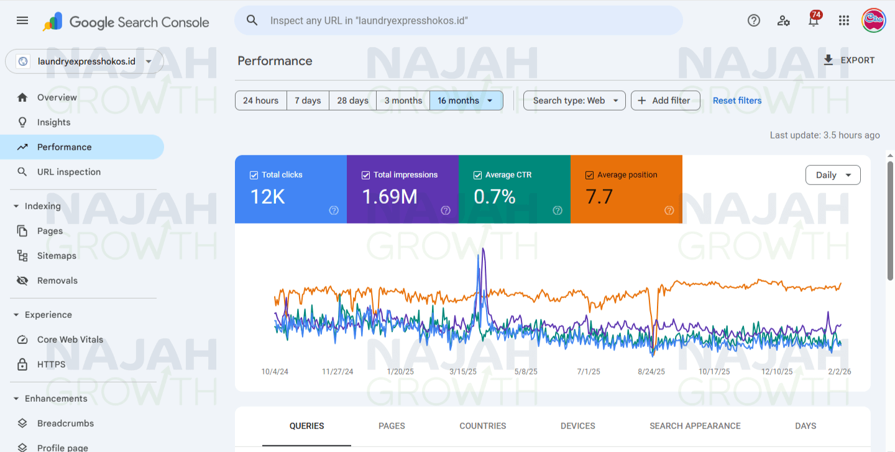Select the 24 hours date range
895x452 pixels.
tap(261, 101)
